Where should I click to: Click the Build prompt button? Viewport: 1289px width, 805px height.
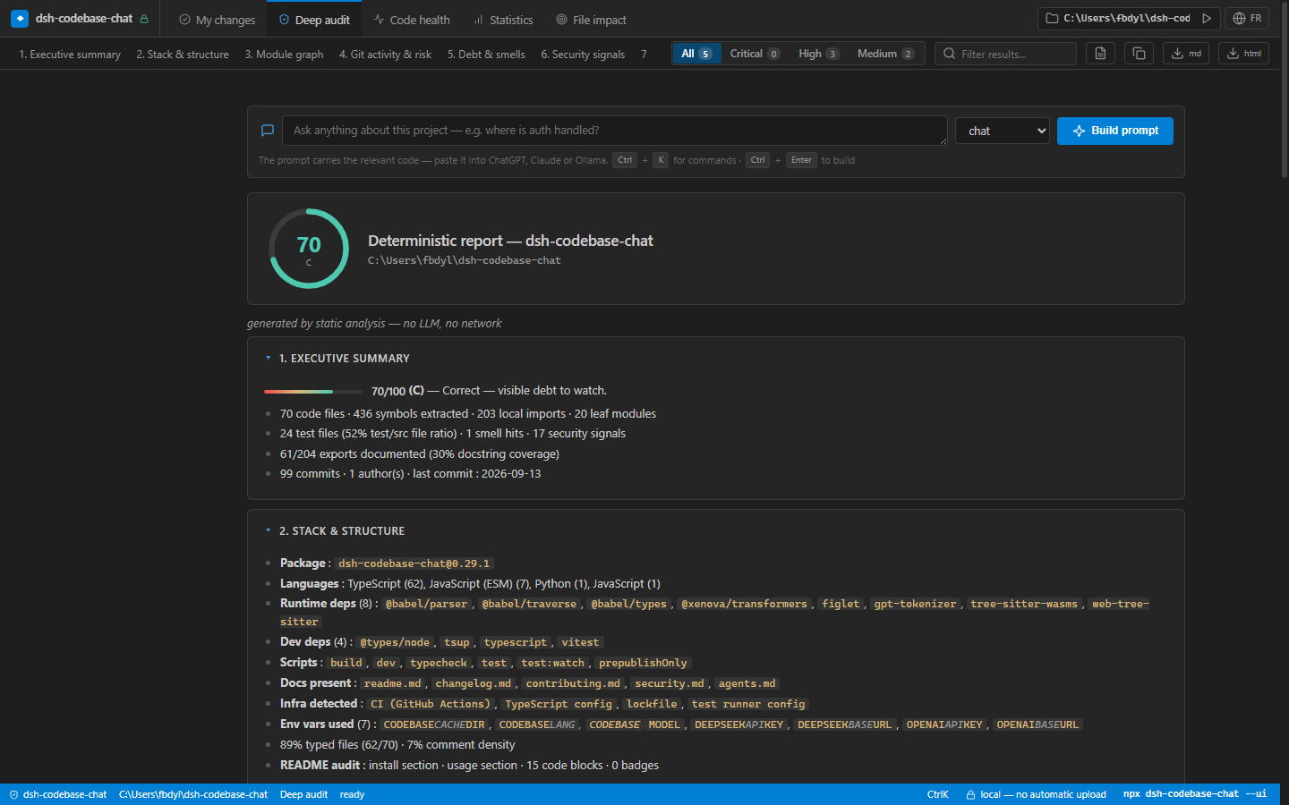(x=1115, y=131)
